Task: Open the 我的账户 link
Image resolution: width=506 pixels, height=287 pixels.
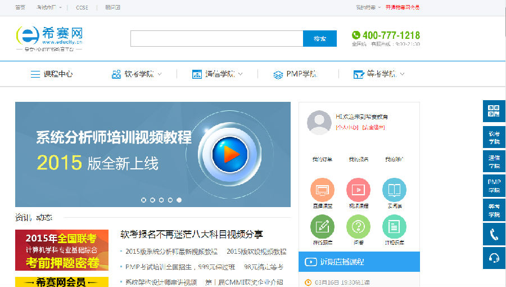Action: (394, 159)
